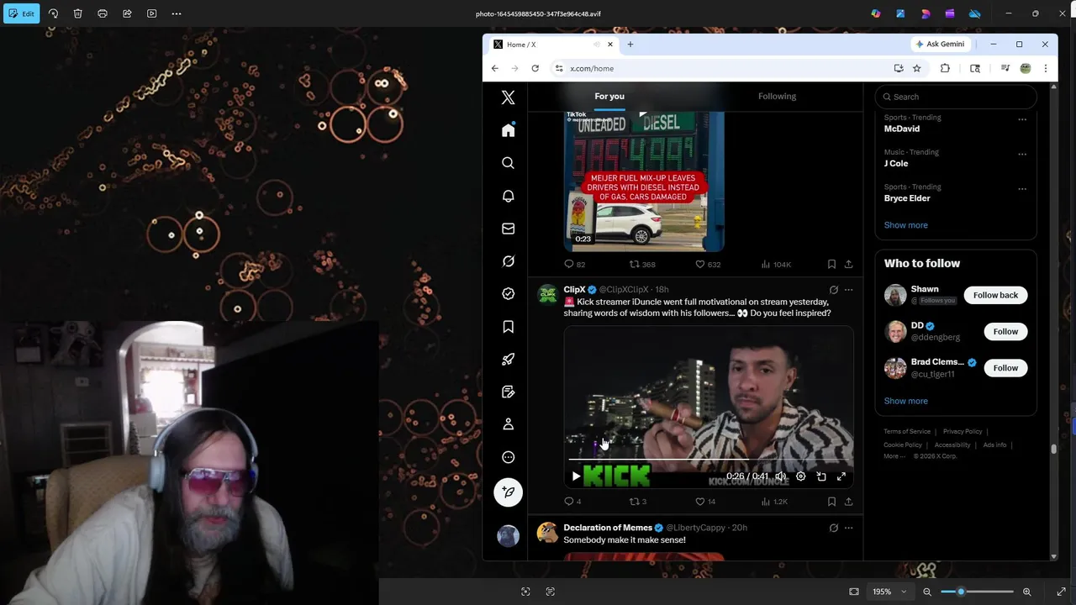Switch to the Following tab
Image resolution: width=1076 pixels, height=605 pixels.
click(777, 96)
